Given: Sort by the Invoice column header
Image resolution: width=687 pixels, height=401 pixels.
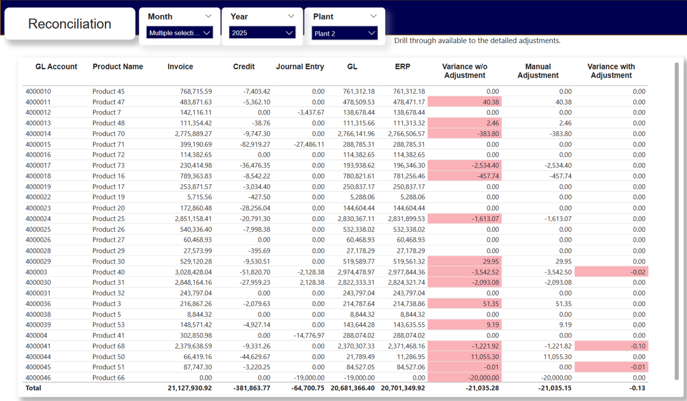Looking at the screenshot, I should pos(179,67).
